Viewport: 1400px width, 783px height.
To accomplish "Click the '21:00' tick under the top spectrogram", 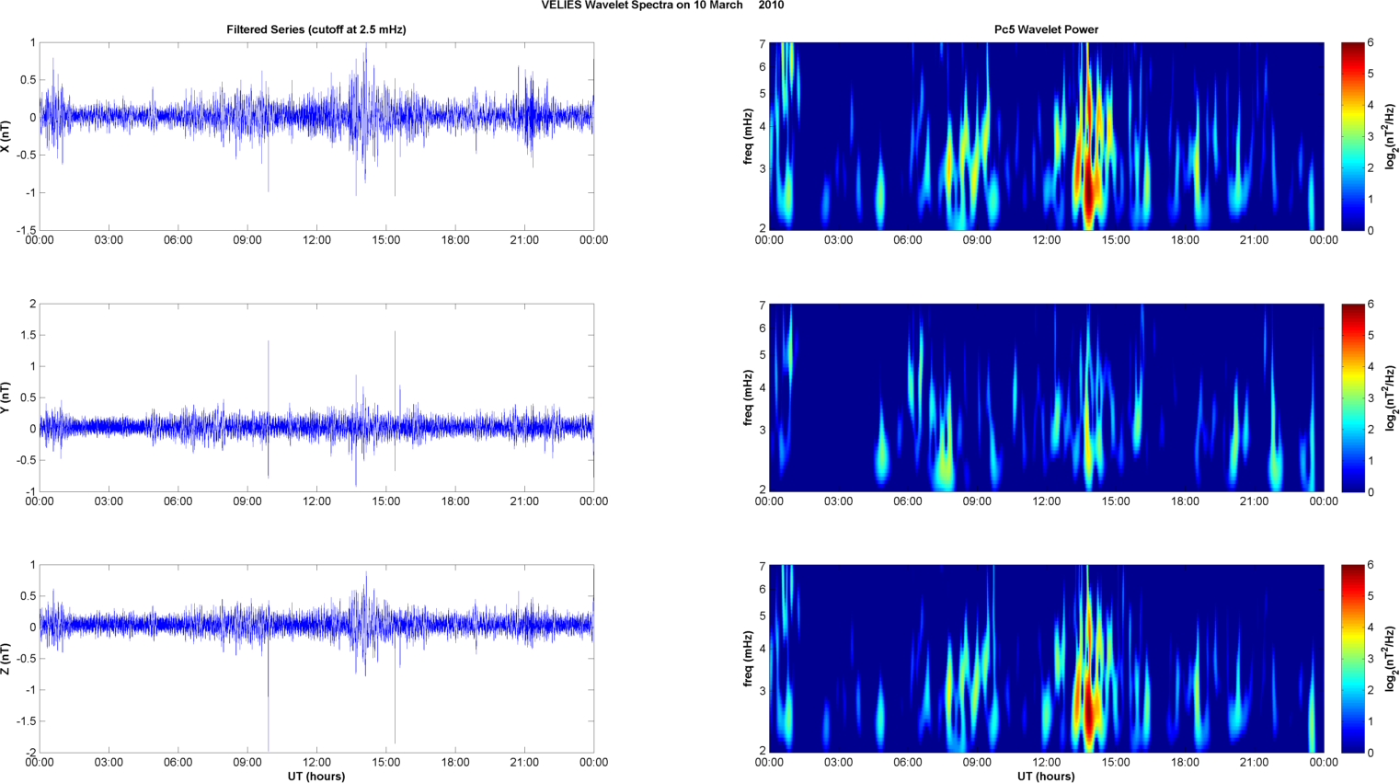I will click(1255, 240).
